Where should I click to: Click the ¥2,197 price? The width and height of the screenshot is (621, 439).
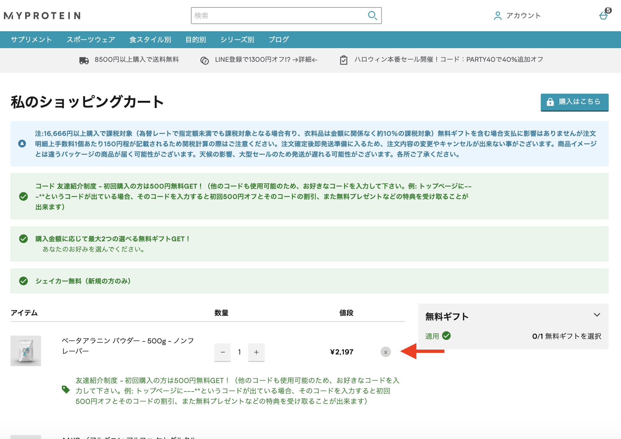coord(342,352)
